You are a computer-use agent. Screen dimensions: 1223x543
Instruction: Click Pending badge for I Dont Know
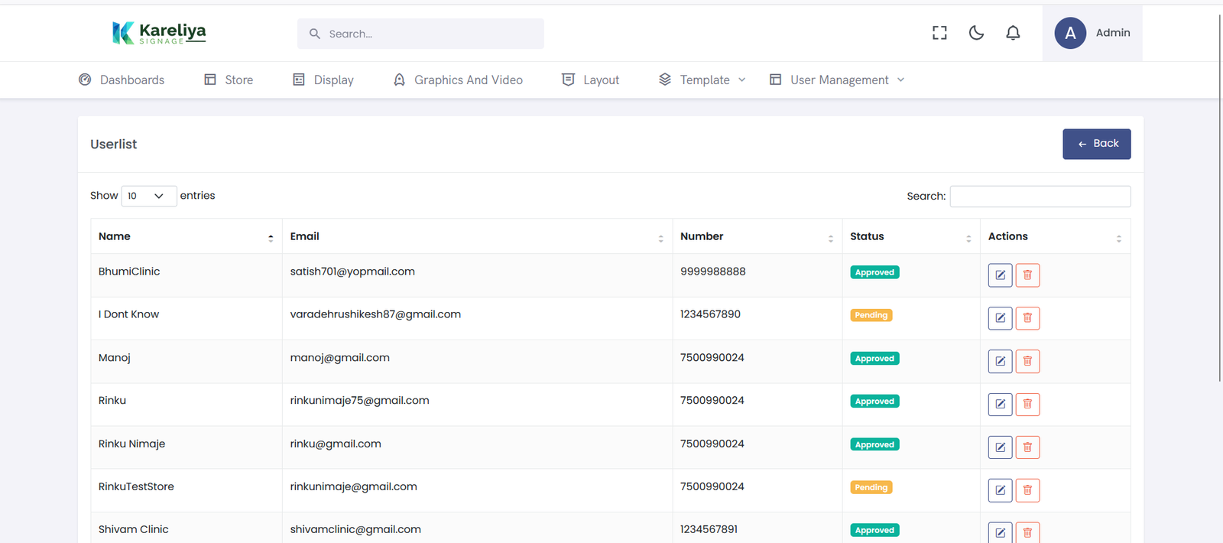coord(871,315)
